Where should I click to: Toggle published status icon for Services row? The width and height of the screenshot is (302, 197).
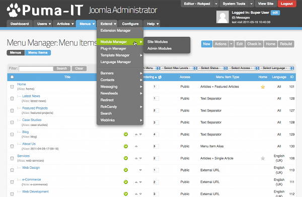(126, 158)
